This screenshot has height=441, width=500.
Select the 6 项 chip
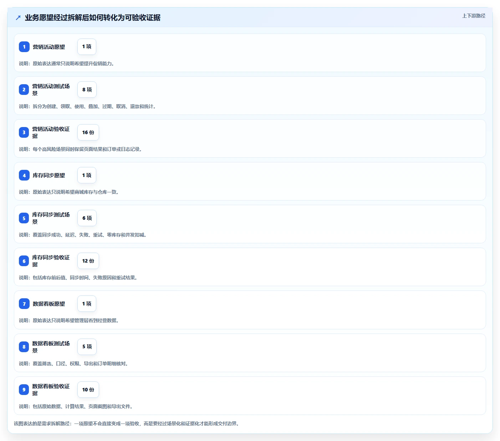pyautogui.click(x=87, y=218)
